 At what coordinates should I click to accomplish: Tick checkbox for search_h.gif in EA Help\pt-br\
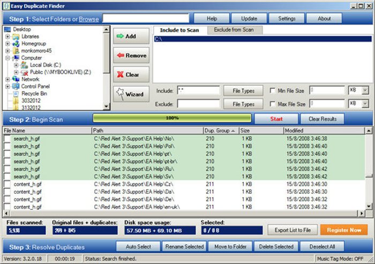click(7, 161)
